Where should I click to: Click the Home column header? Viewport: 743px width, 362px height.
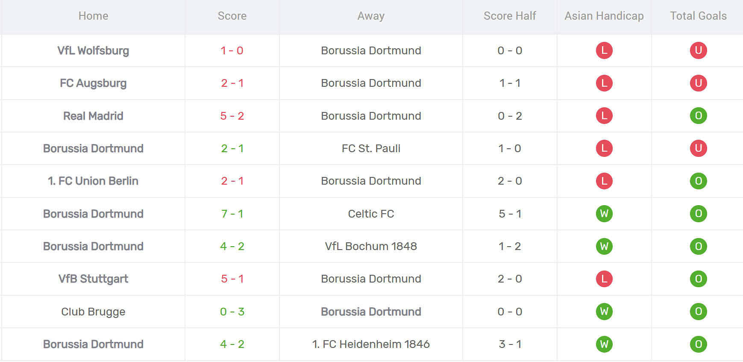93,16
